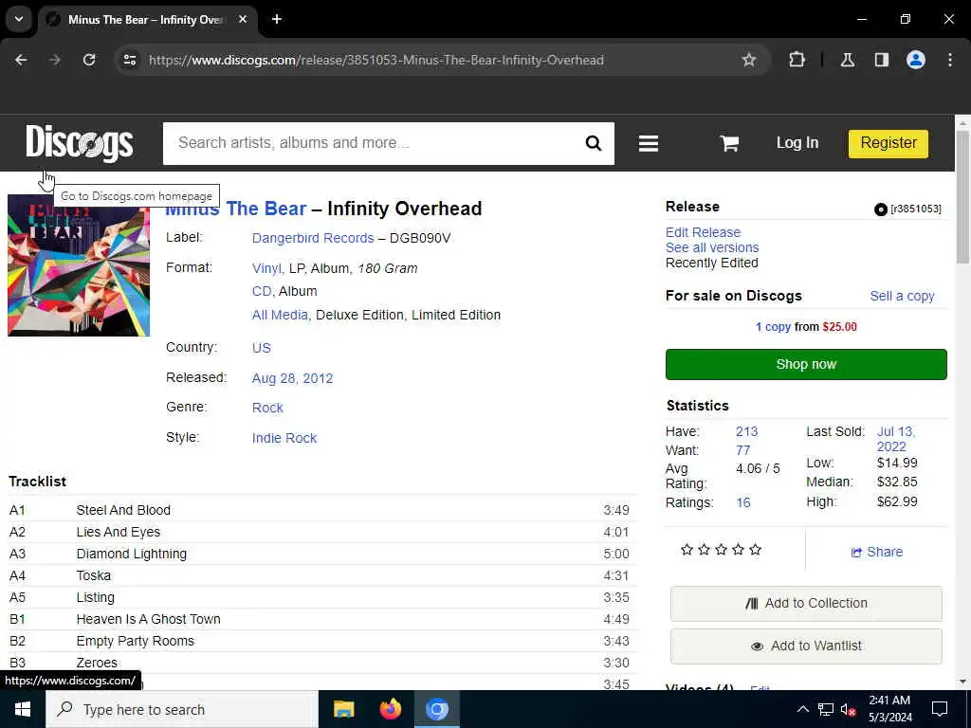This screenshot has height=728, width=971.
Task: Open Edit Release link
Action: [x=703, y=232]
